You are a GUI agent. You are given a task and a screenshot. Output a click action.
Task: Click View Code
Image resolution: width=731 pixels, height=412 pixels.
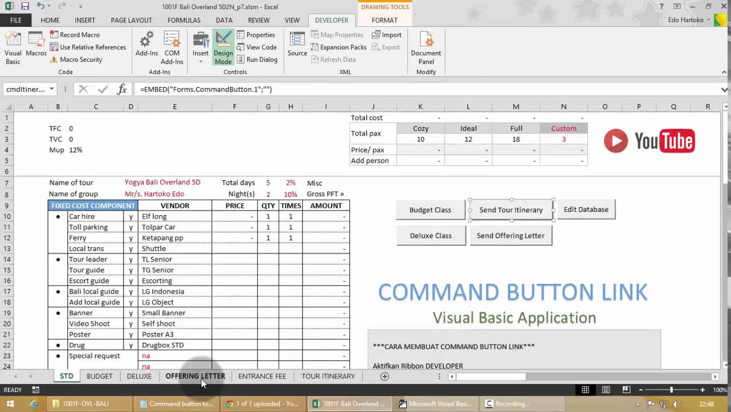(257, 47)
